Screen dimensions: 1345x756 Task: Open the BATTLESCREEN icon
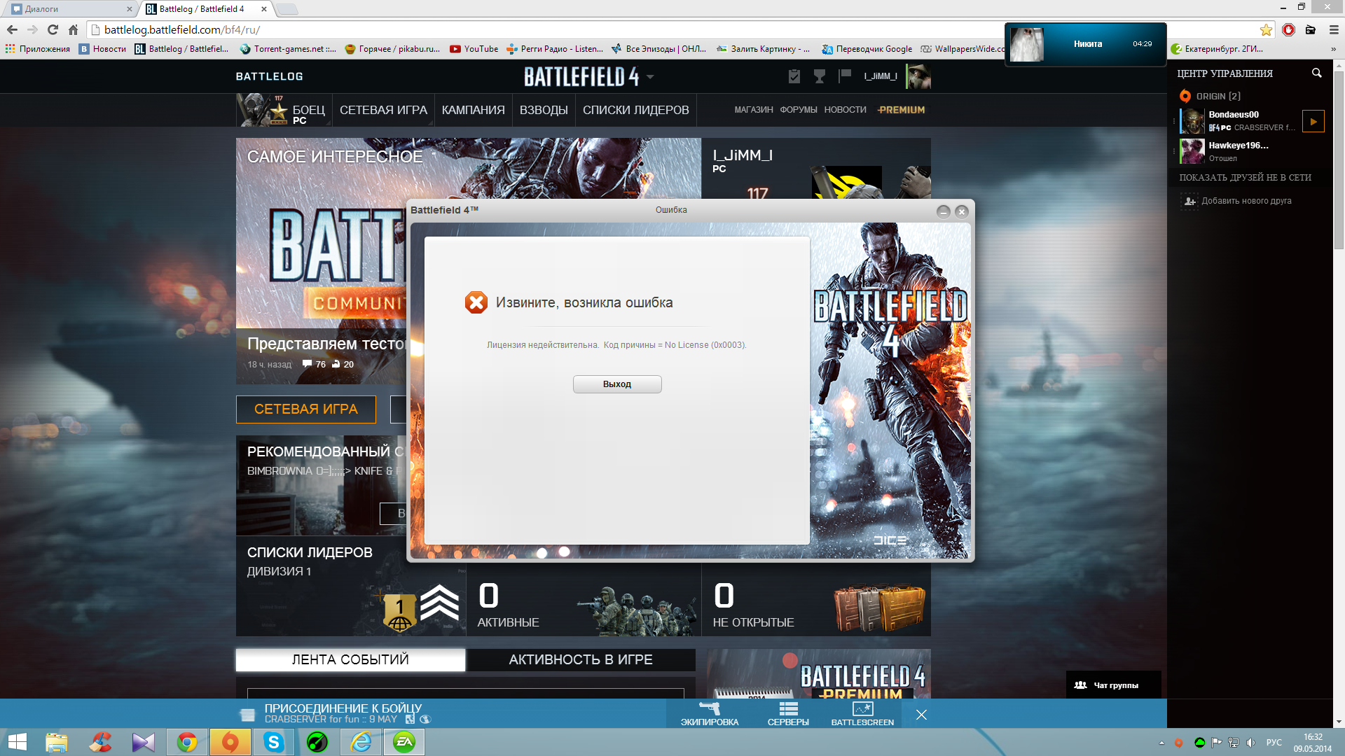pyautogui.click(x=862, y=714)
